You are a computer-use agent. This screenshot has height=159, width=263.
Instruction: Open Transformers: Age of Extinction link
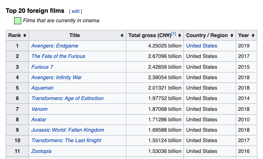(67, 98)
